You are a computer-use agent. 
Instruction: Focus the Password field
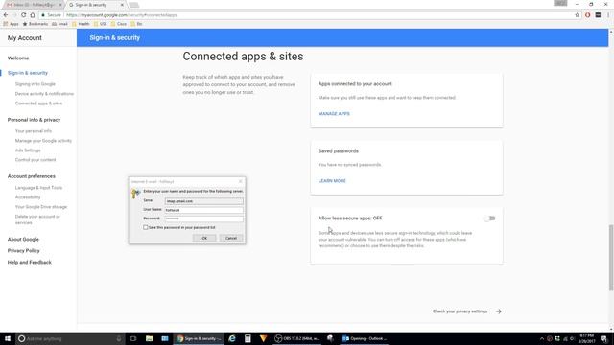coord(203,218)
